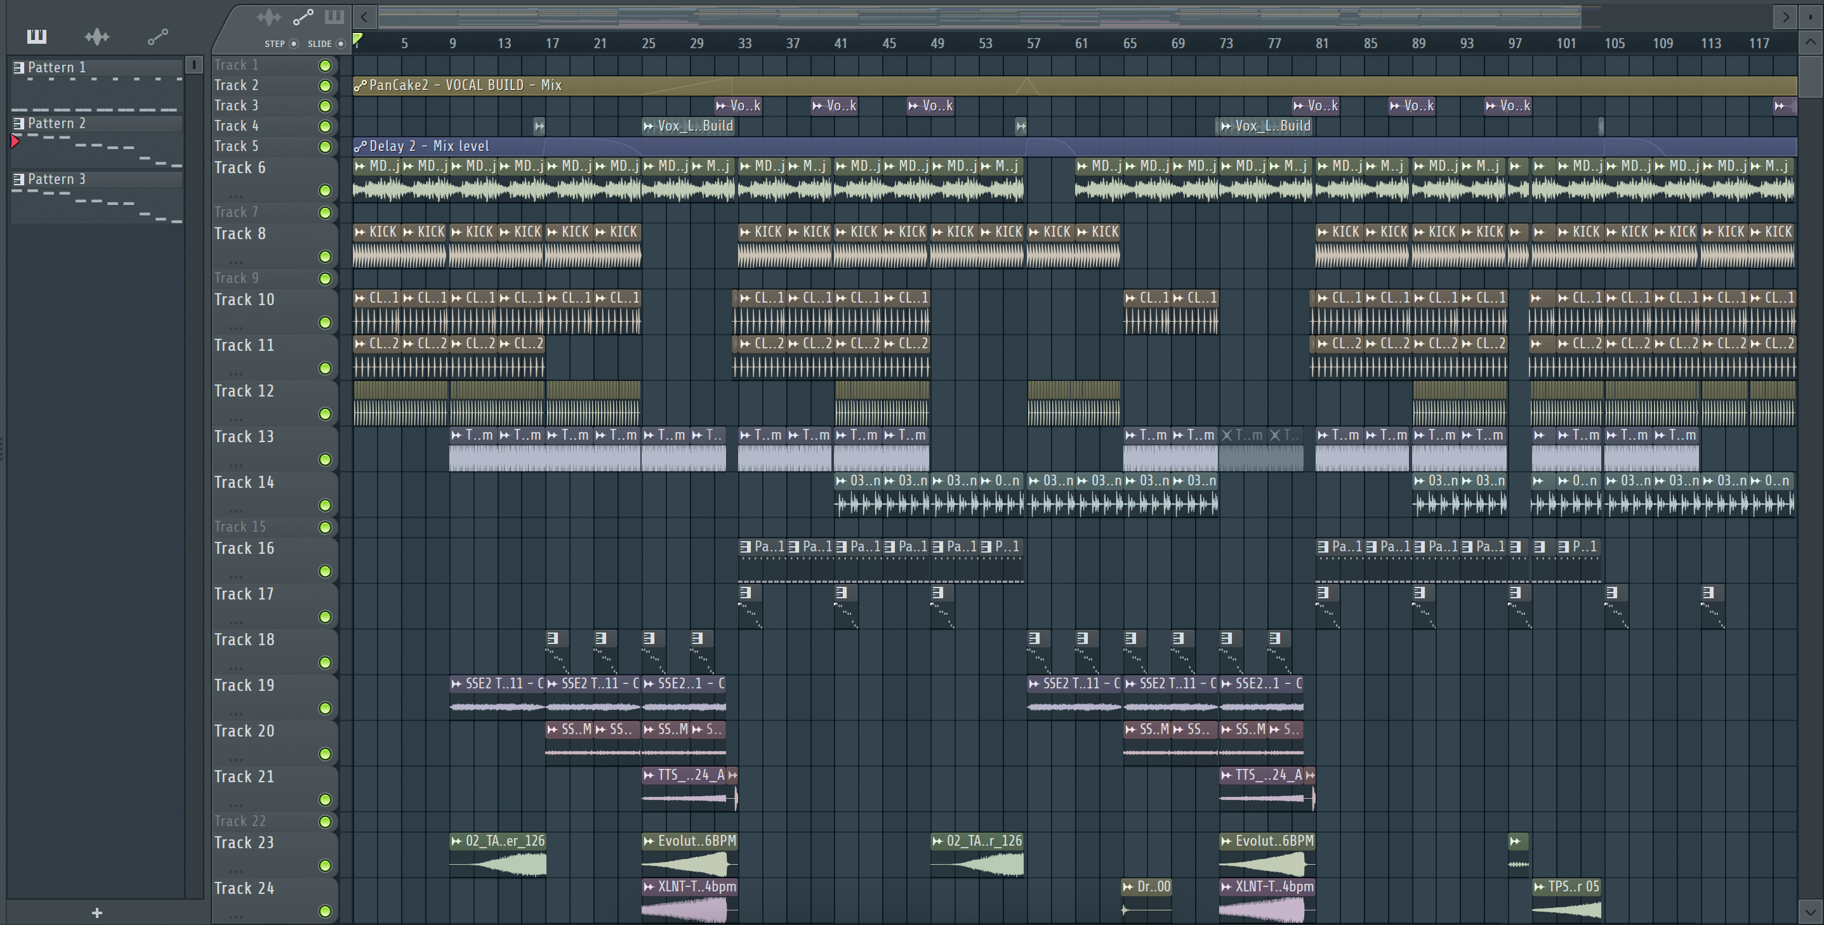Click the Track 12 header label
Image resolution: width=1824 pixels, height=925 pixels.
(x=244, y=391)
